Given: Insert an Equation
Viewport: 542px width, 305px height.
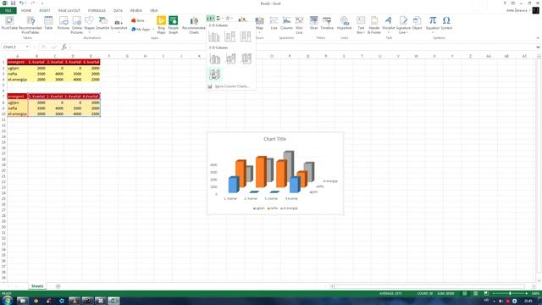Looking at the screenshot, I should pos(433,25).
